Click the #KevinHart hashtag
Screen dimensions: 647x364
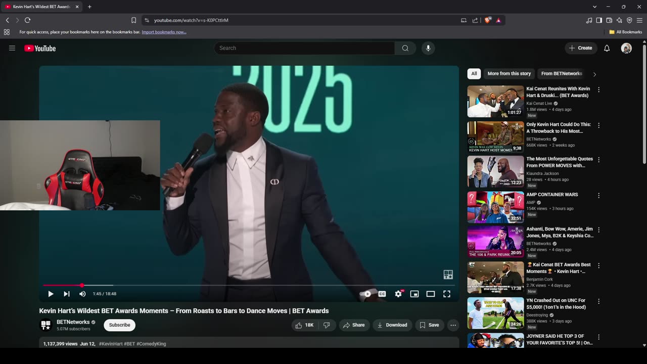point(111,344)
